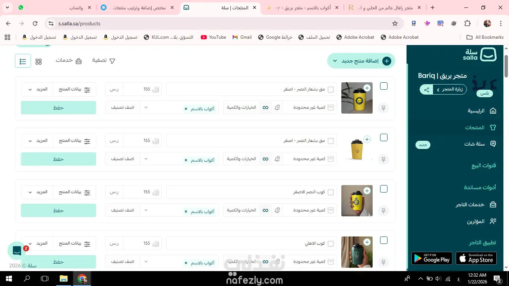This screenshot has height=286, width=509.
Task: Expand the إضافة منتج جديد dropdown arrow
Action: pos(335,61)
